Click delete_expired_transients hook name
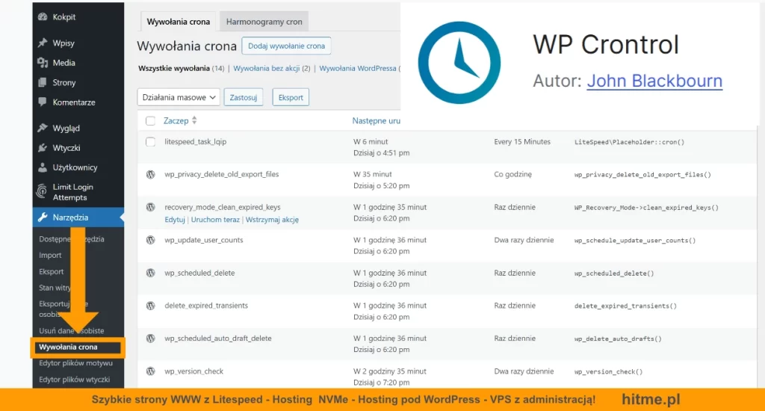This screenshot has width=765, height=411. pos(206,306)
